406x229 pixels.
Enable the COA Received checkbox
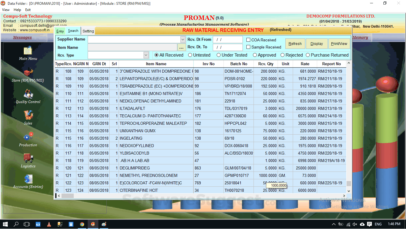[x=249, y=39]
